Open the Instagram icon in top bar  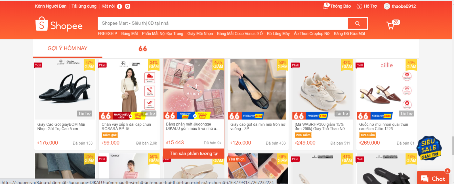pyautogui.click(x=128, y=6)
